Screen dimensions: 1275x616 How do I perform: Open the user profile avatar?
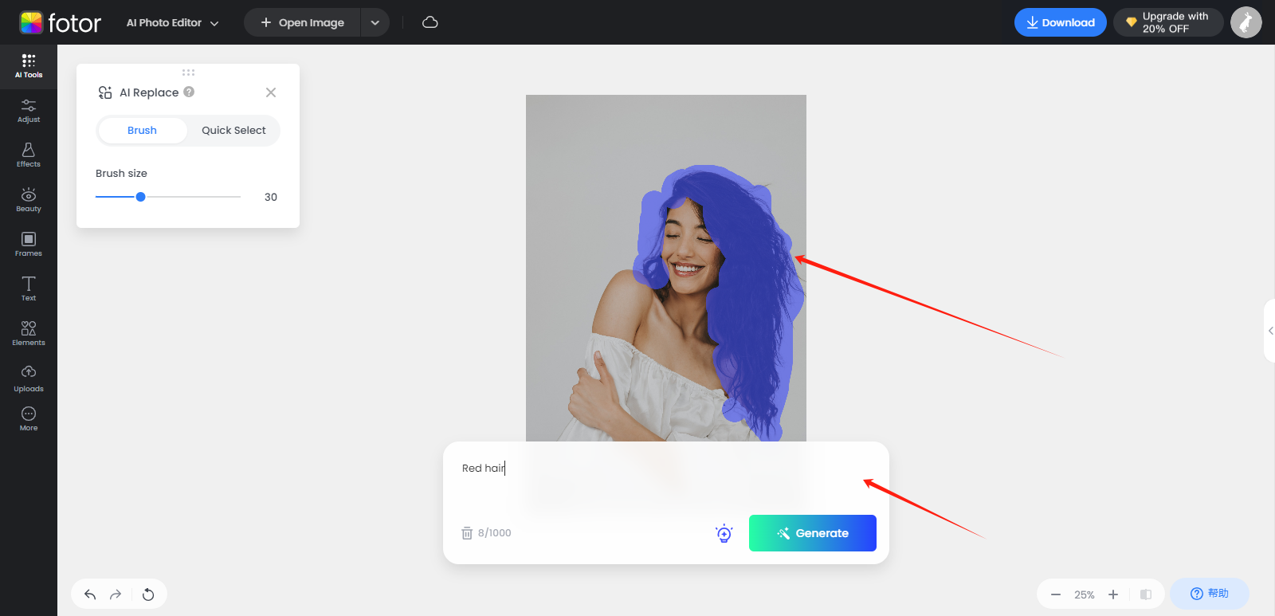pyautogui.click(x=1246, y=22)
